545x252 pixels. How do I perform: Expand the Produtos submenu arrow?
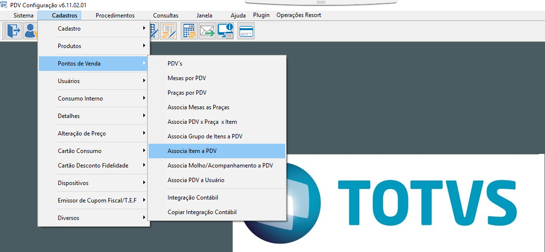pyautogui.click(x=144, y=46)
